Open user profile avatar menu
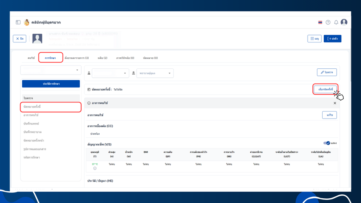The height and width of the screenshot is (203, 361). pos(344,22)
